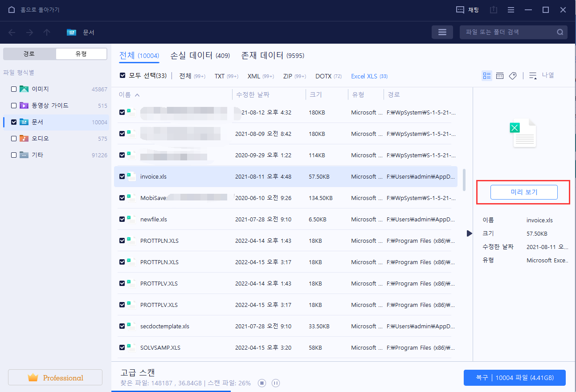This screenshot has width=576, height=392.
Task: Uncheck 모두 선택 to deselect all files
Action: point(122,75)
